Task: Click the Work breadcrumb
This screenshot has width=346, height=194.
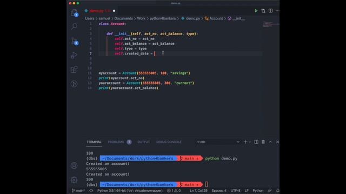Action: pyautogui.click(x=141, y=18)
